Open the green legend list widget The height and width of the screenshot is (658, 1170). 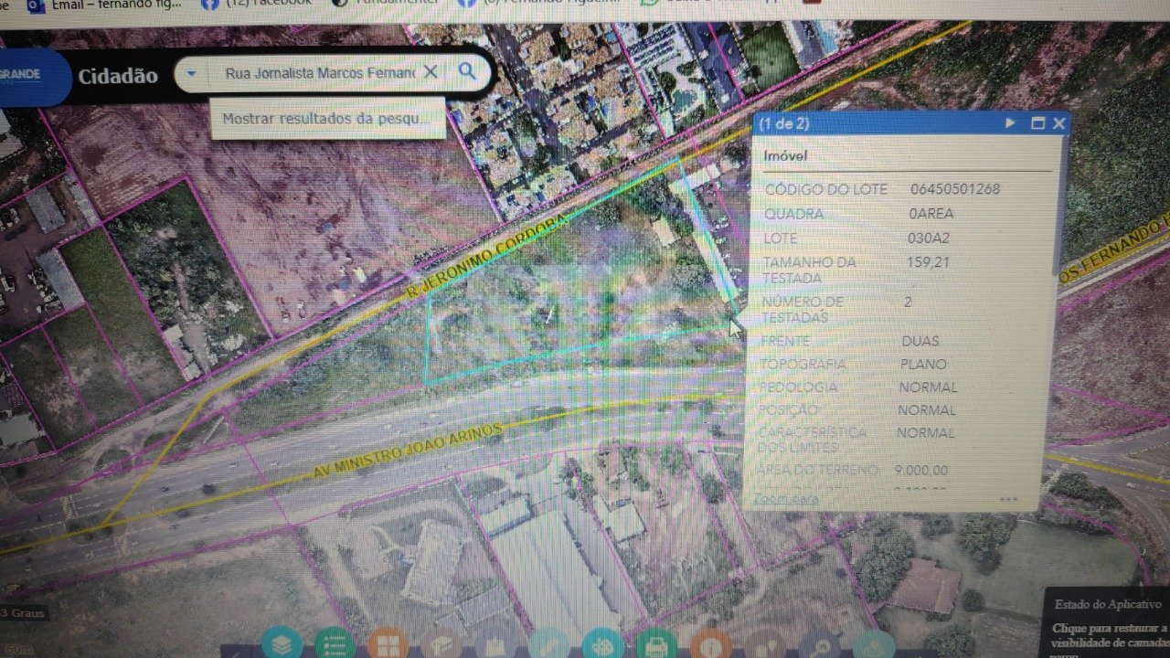[335, 644]
